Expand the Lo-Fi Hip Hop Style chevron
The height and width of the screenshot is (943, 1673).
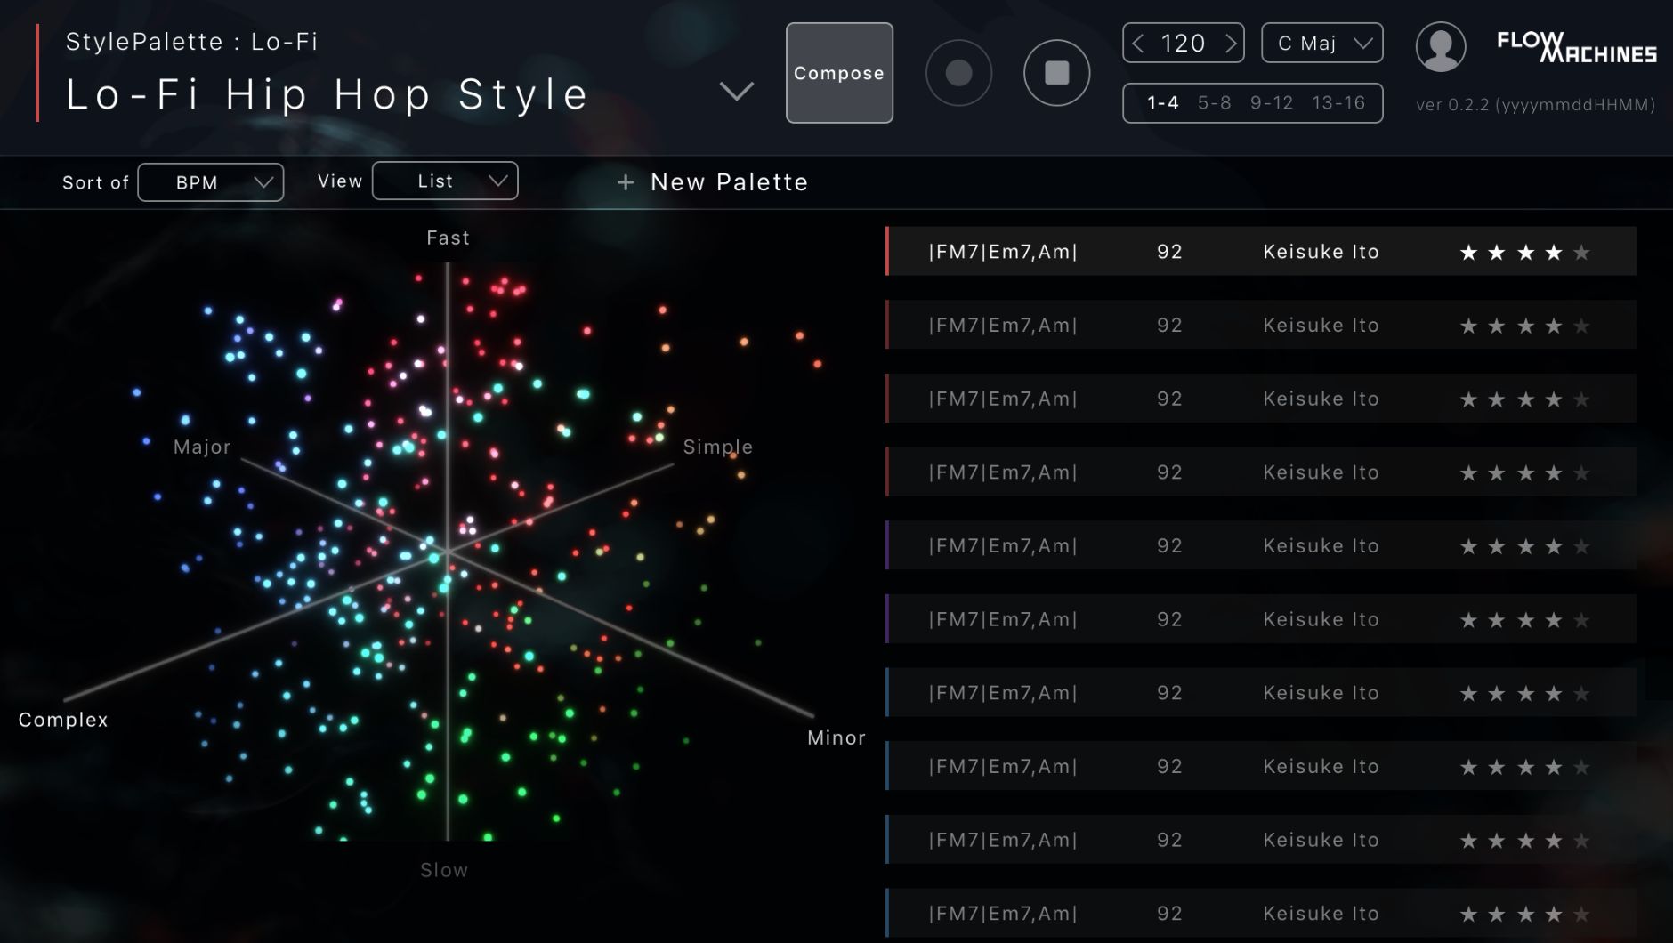pyautogui.click(x=736, y=91)
